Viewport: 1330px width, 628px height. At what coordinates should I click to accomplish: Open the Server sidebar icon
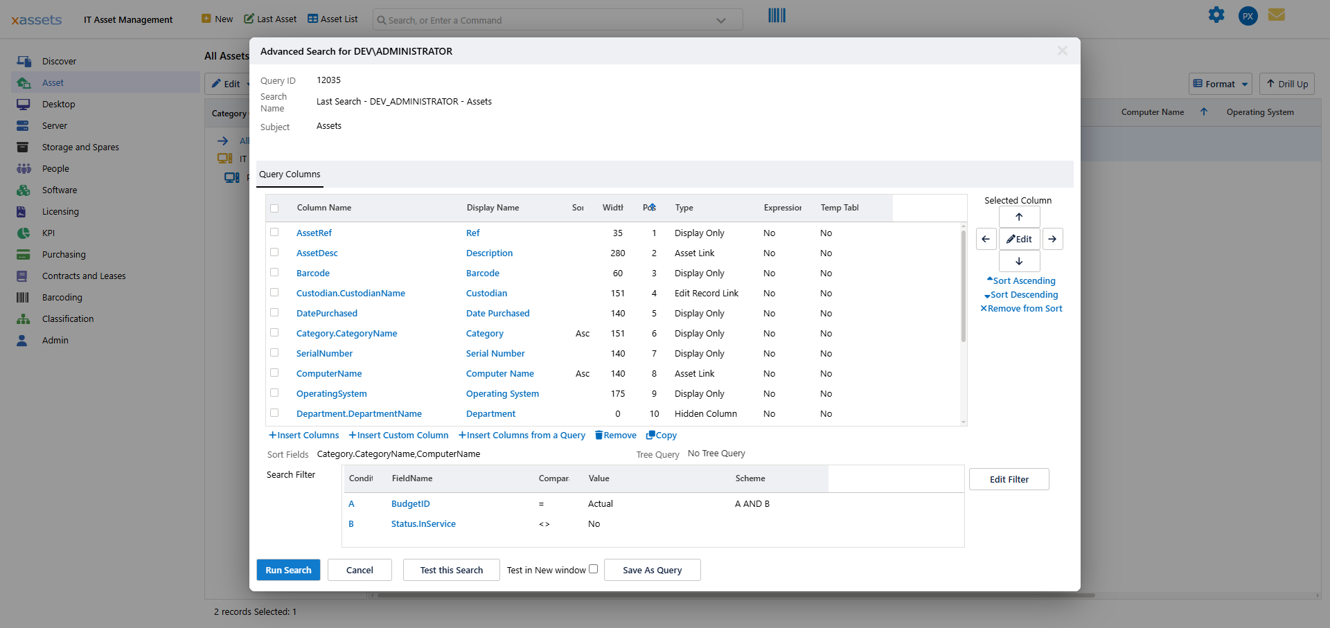click(23, 125)
